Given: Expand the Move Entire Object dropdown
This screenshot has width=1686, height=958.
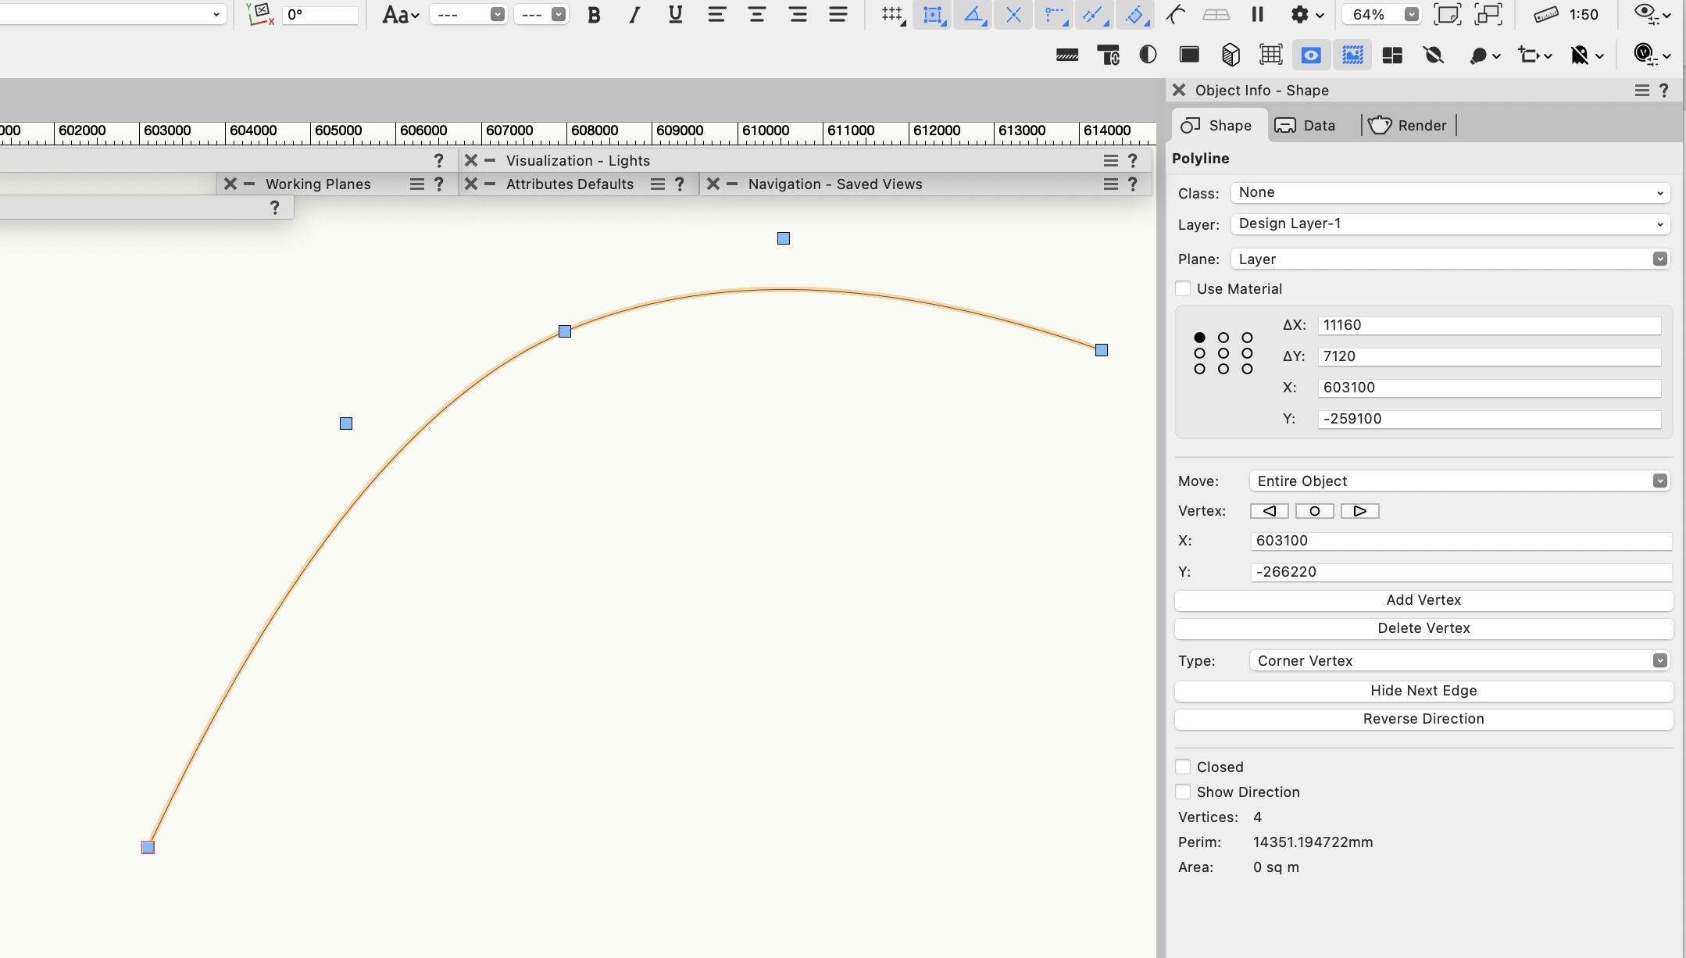Looking at the screenshot, I should point(1459,481).
